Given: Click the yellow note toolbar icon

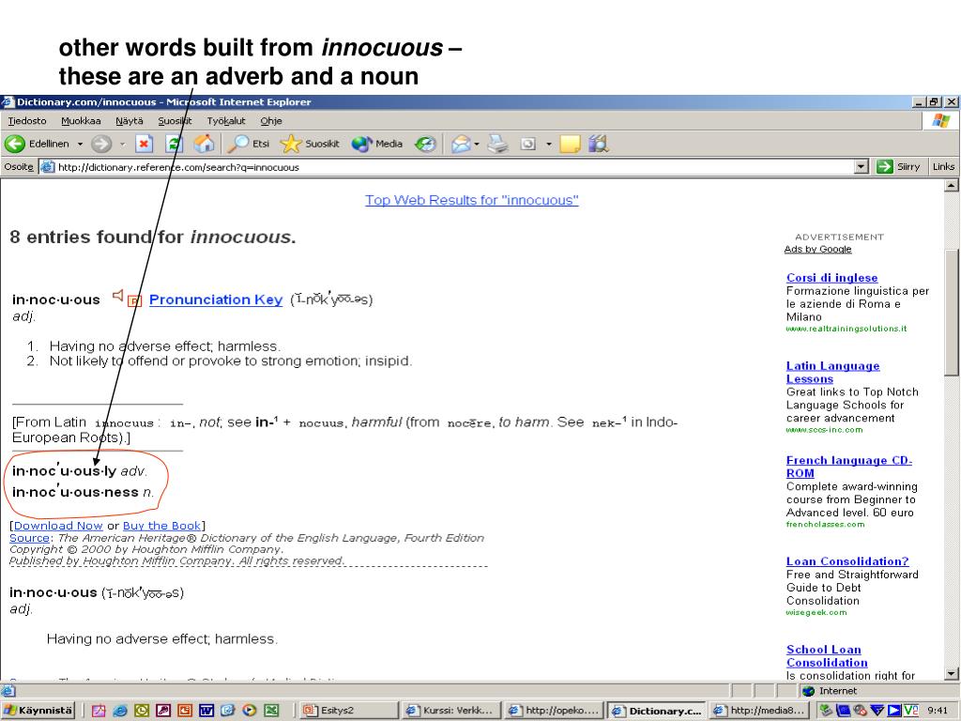Looking at the screenshot, I should tap(570, 144).
